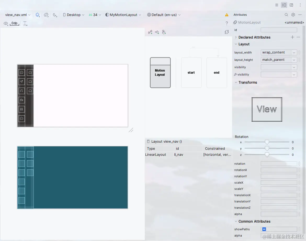Select the LinearLayout ll_nav row
Screen dimensions: 306x241
coord(188,154)
